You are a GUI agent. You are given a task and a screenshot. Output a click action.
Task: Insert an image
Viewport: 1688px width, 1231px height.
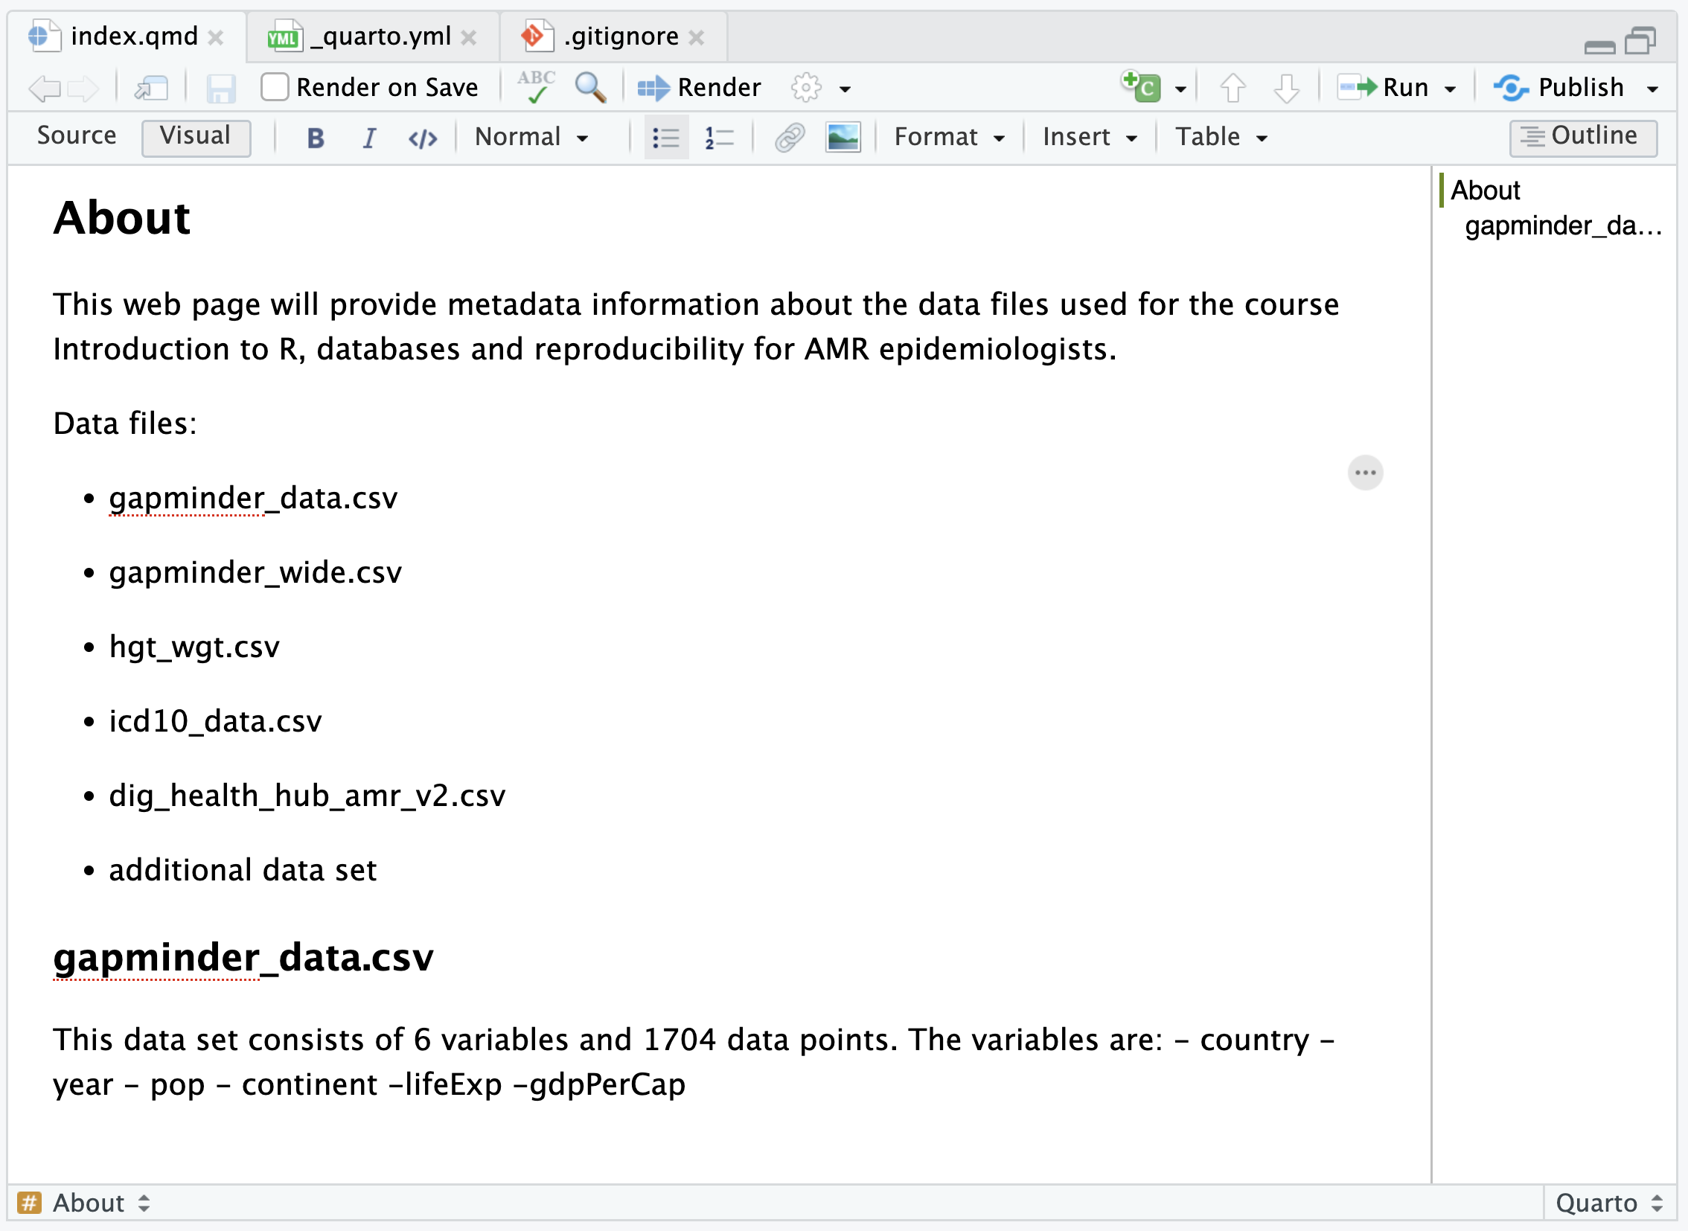pyautogui.click(x=843, y=138)
